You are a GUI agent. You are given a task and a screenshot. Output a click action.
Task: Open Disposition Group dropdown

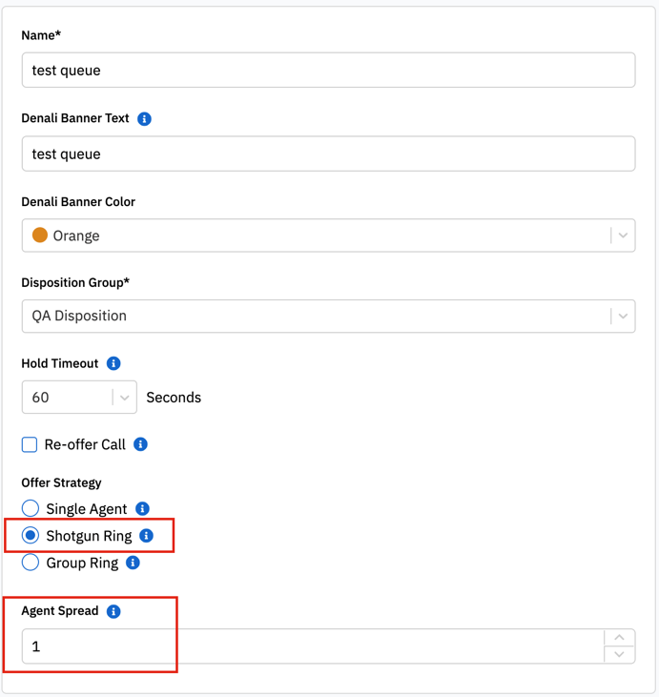pos(328,316)
